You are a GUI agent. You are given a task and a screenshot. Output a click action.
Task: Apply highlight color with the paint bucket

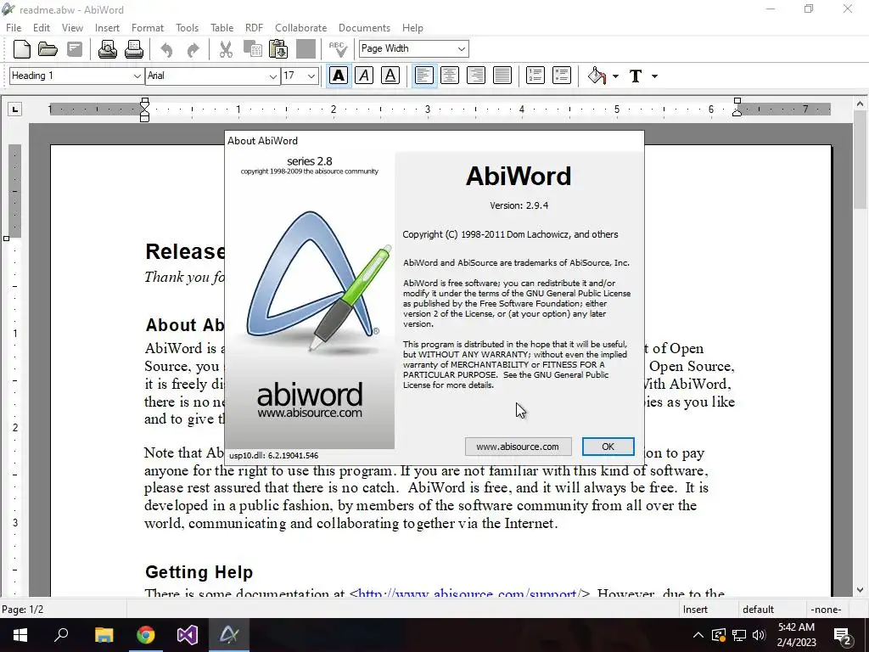coord(597,76)
